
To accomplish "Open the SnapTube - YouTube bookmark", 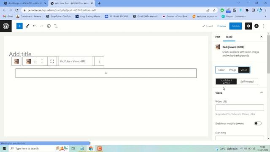I will coord(59,16).
